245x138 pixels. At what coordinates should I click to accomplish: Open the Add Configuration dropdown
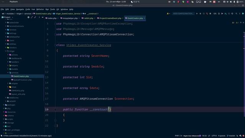point(183,14)
